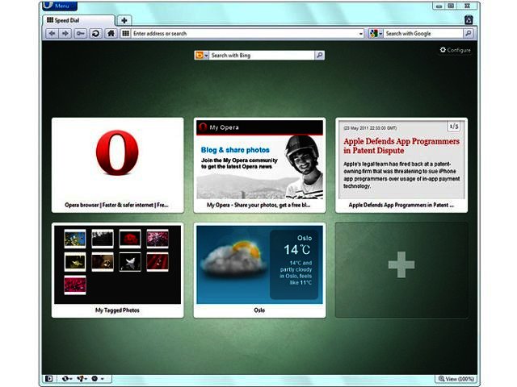Open the View zoom 100% control
This screenshot has width=517, height=387.
[x=456, y=378]
